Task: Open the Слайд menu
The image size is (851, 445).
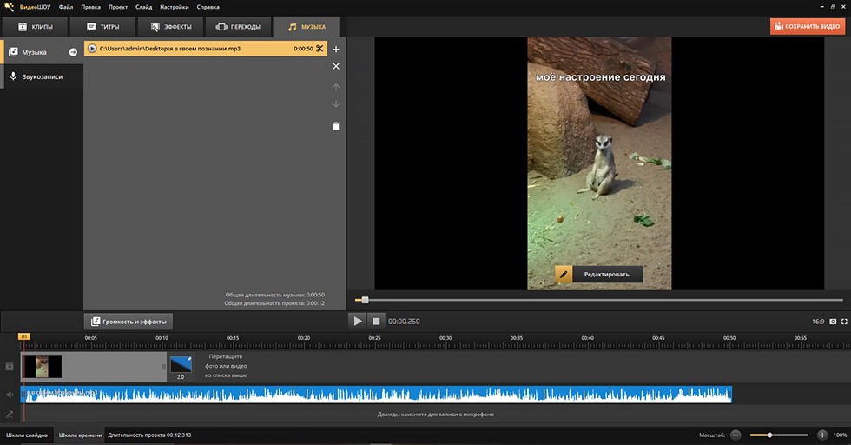Action: coord(144,7)
